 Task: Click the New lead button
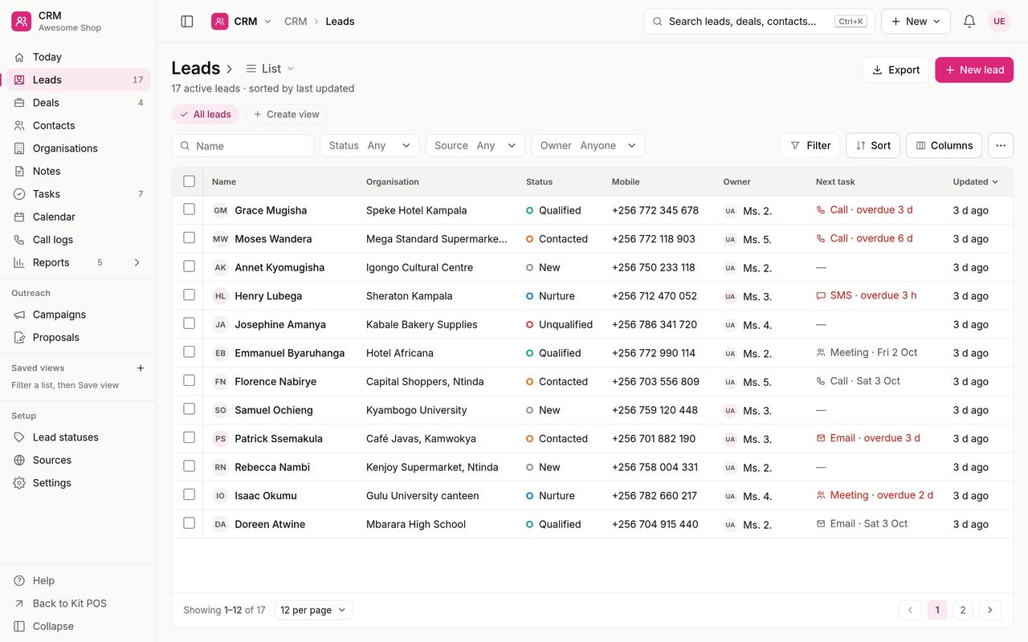pos(974,70)
